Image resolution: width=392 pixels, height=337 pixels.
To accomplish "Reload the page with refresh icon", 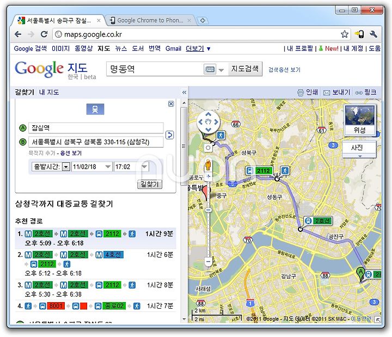I will [x=44, y=34].
